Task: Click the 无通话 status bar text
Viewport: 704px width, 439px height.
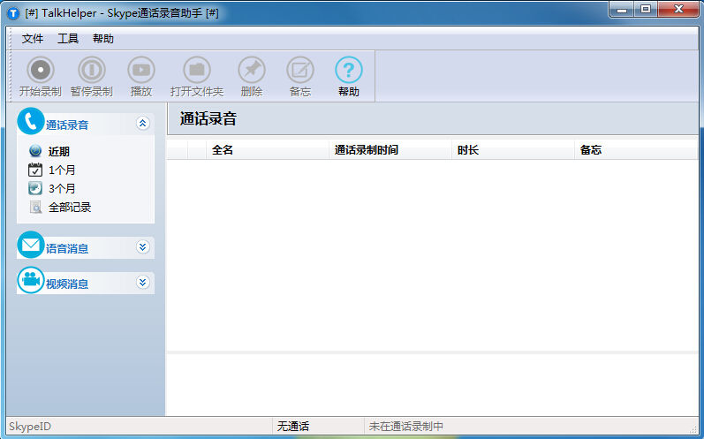Action: [x=292, y=426]
